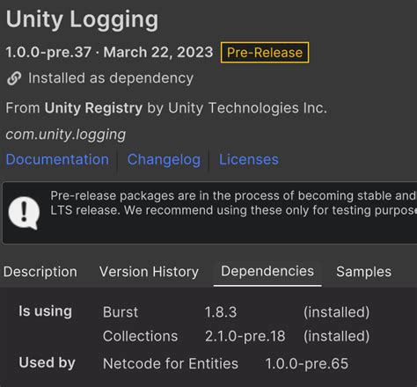417x387 pixels.
Task: Click the exclamation warning bubble icon
Action: point(24,213)
